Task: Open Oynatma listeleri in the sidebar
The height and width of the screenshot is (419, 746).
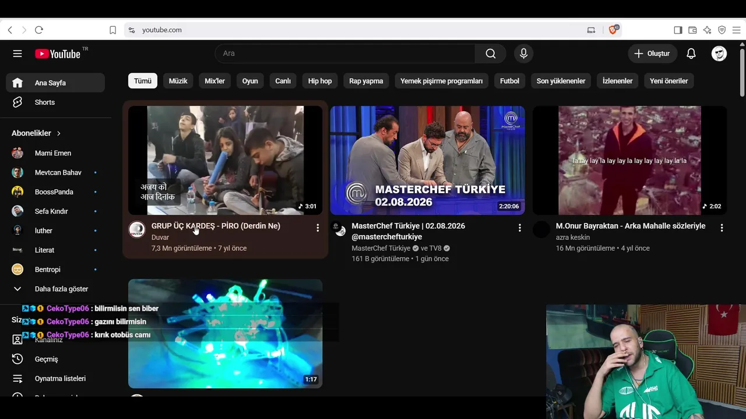Action: click(x=55, y=378)
